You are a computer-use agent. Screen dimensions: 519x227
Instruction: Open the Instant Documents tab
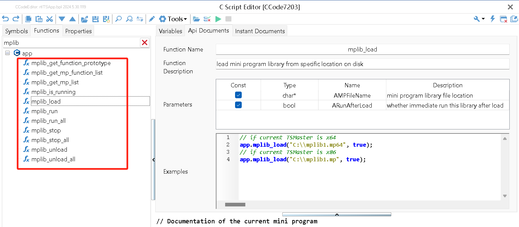pyautogui.click(x=260, y=31)
